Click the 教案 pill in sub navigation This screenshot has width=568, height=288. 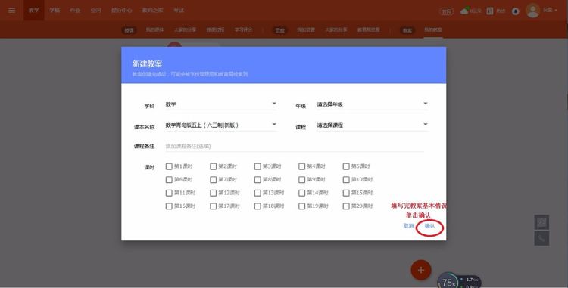coord(407,30)
